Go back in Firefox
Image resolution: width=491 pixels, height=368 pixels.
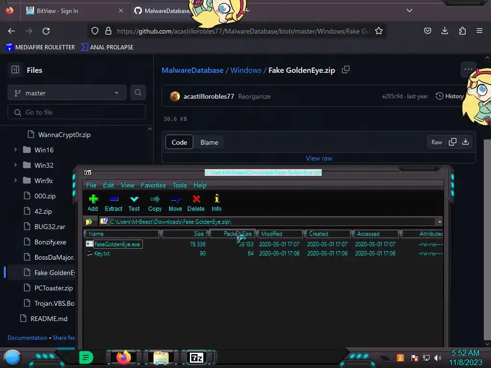pos(12,31)
